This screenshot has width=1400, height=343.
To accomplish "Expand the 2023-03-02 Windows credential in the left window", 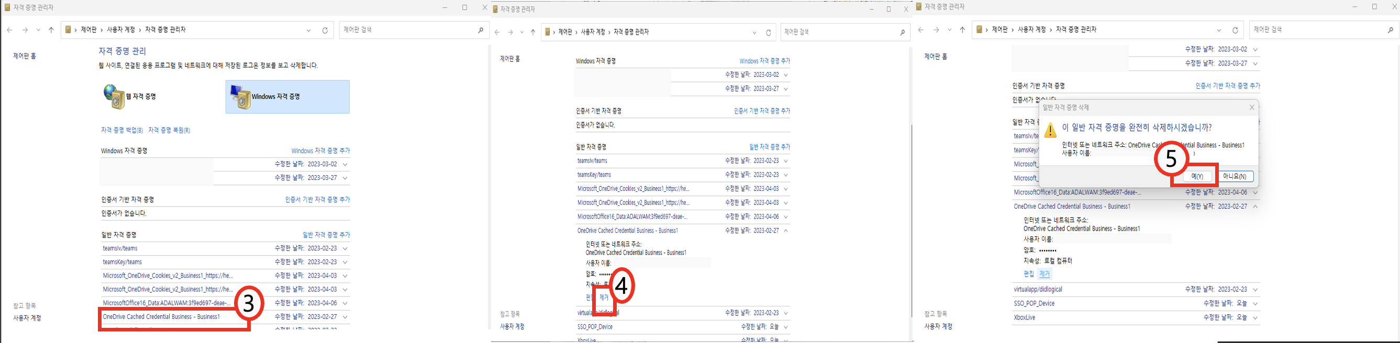I will click(345, 165).
